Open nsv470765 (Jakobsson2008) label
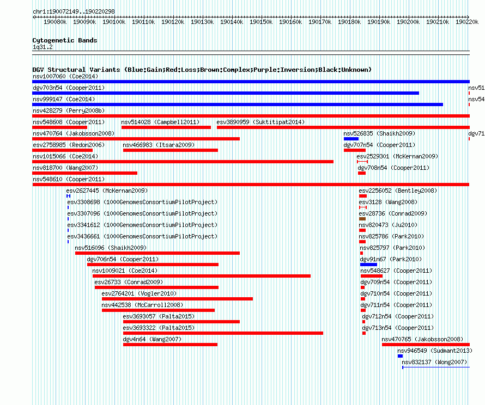The width and height of the screenshot is (485, 405). pos(422,339)
